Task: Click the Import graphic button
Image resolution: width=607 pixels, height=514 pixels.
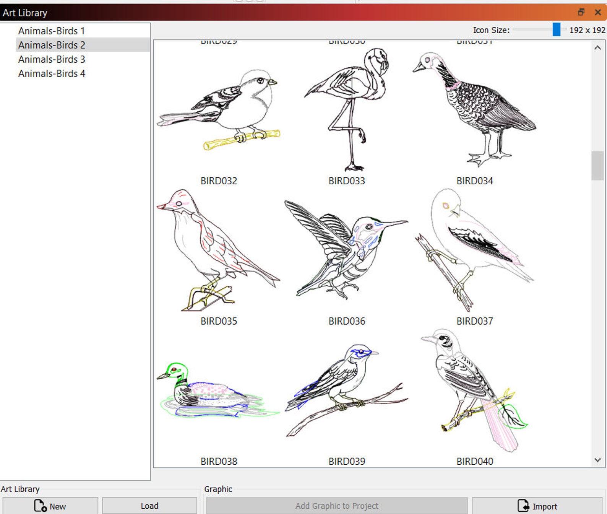Action: 537,506
